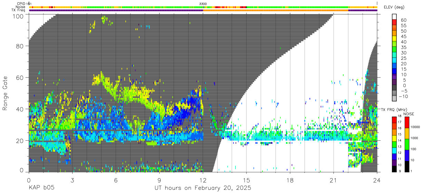Click the '3300' CPID value above the plot

coord(203,4)
